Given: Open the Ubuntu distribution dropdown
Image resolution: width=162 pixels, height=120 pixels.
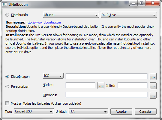Looking at the screenshot, I should pyautogui.click(x=71, y=15).
